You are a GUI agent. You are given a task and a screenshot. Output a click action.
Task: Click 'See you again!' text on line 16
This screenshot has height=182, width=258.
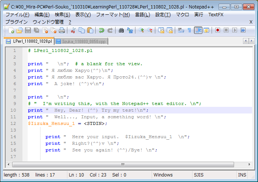(92, 150)
